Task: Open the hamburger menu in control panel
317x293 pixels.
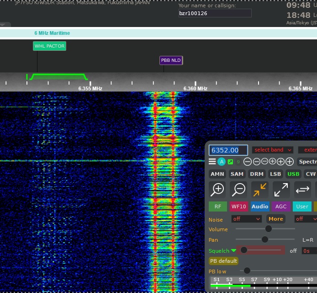Action: point(212,162)
